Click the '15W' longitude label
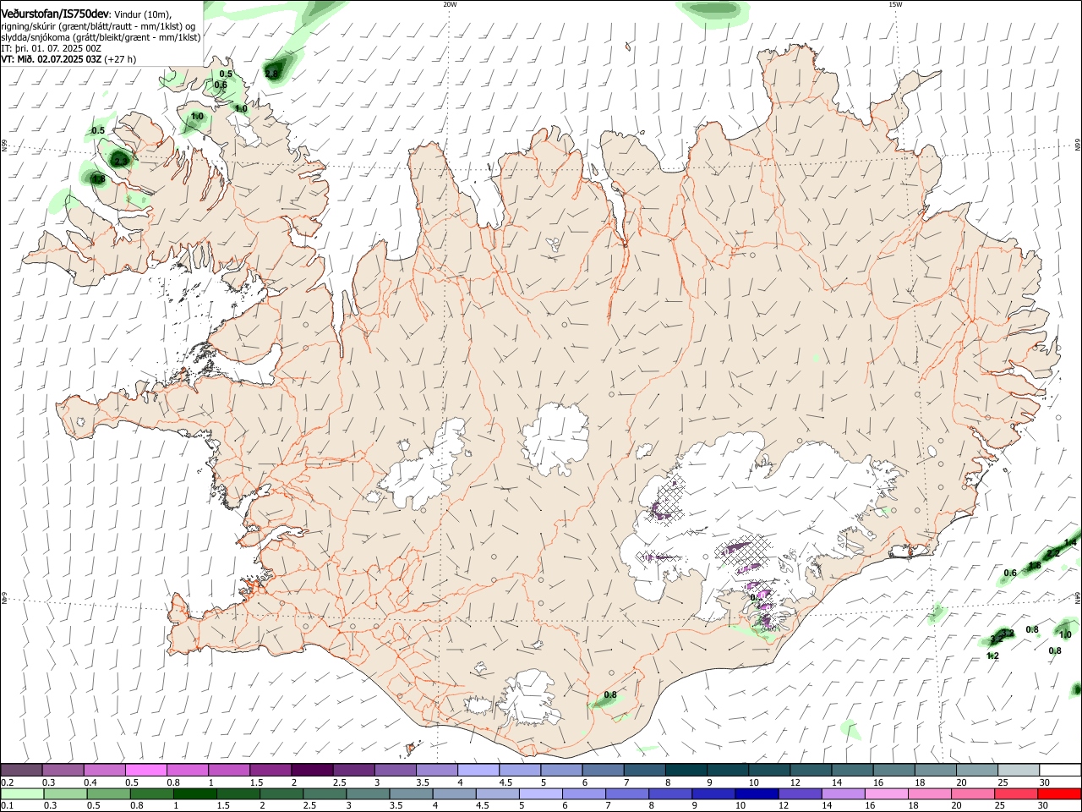Viewport: 1082px width, 812px height. (895, 4)
